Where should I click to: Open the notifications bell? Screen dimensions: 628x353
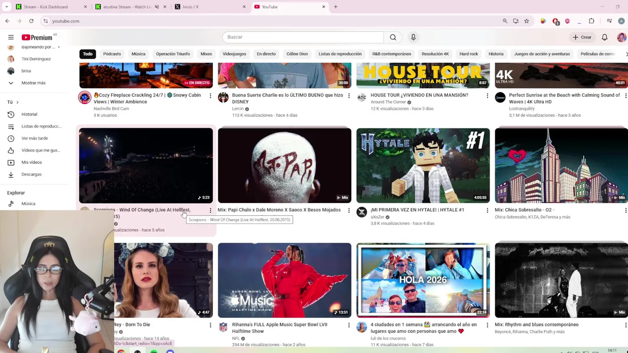point(604,37)
